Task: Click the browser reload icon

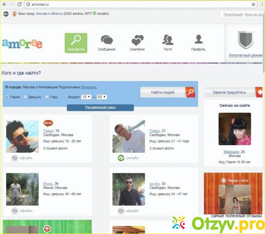Action: 20,4
